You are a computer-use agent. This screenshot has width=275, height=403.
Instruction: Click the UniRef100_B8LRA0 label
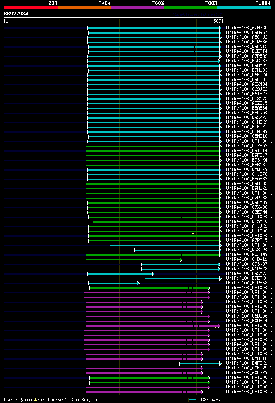point(247,113)
